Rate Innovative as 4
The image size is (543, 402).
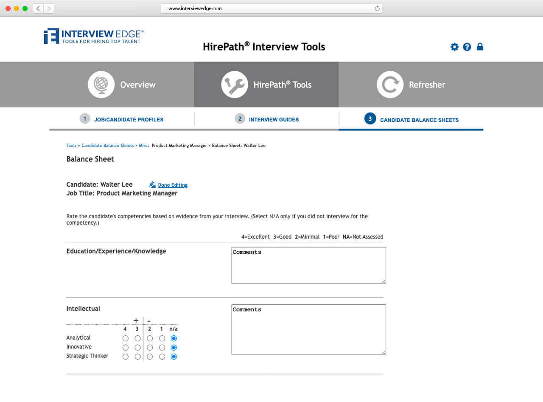[x=125, y=348]
